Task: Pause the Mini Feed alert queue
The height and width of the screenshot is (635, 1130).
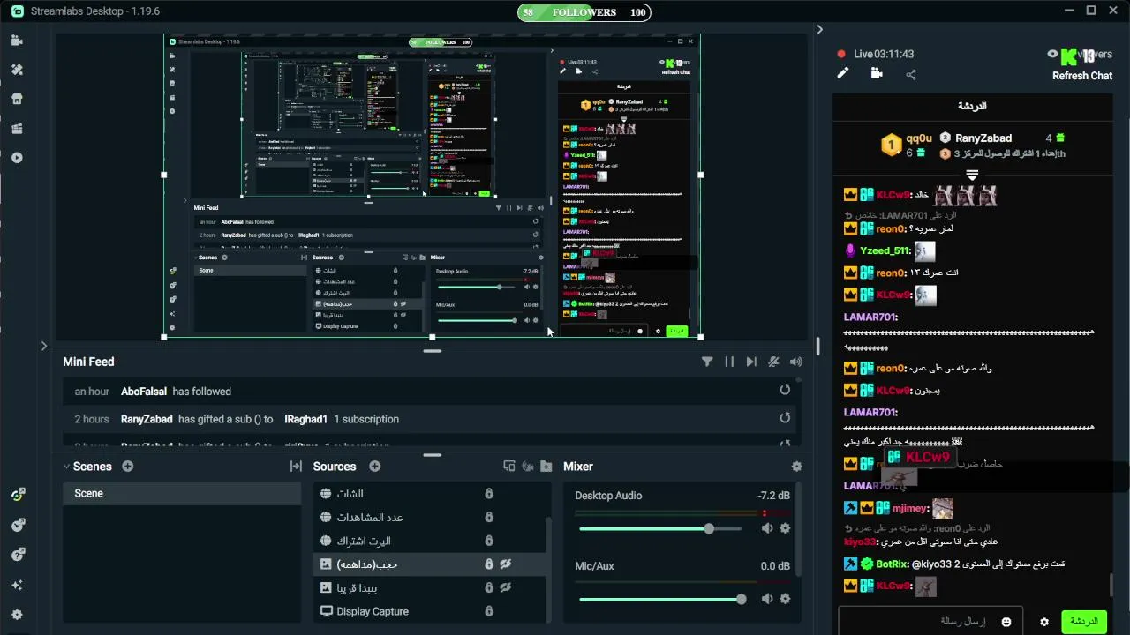Action: point(729,362)
